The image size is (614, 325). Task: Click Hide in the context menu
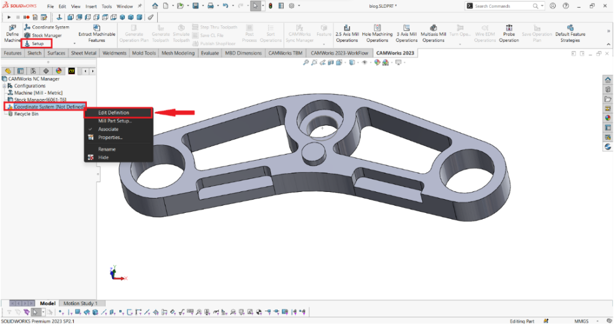(104, 158)
